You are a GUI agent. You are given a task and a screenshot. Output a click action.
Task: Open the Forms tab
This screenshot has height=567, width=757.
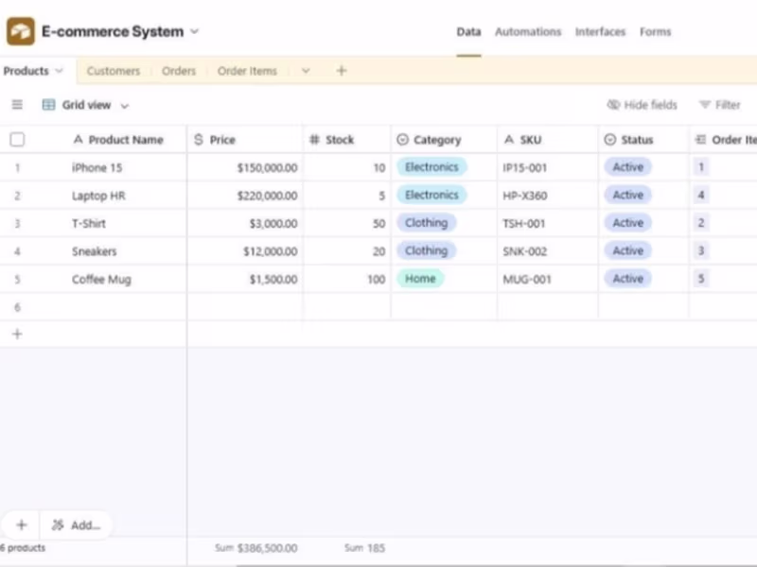tap(655, 32)
